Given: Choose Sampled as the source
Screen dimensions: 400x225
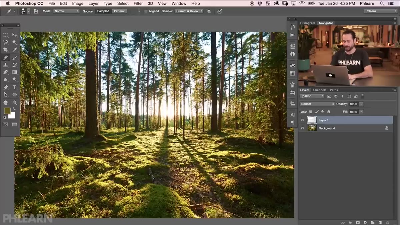Looking at the screenshot, I should pyautogui.click(x=103, y=11).
